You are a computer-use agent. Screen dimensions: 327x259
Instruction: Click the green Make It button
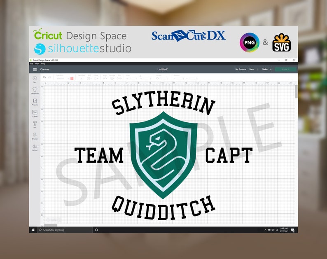285,69
